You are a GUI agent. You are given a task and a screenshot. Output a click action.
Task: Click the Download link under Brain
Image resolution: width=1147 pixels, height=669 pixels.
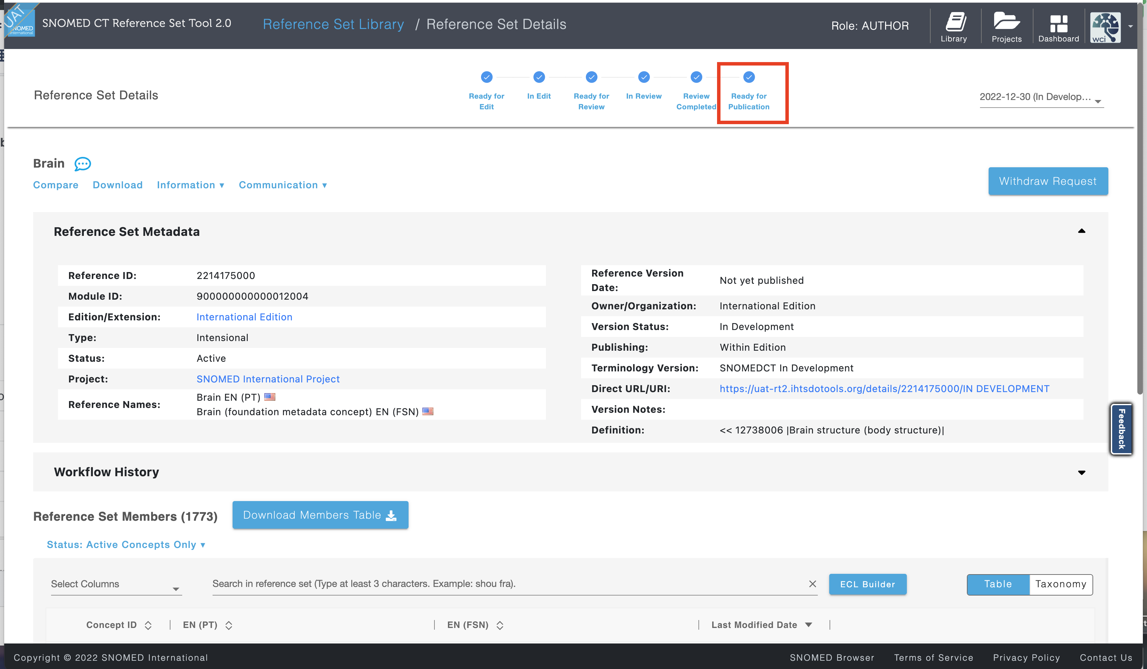(x=117, y=185)
